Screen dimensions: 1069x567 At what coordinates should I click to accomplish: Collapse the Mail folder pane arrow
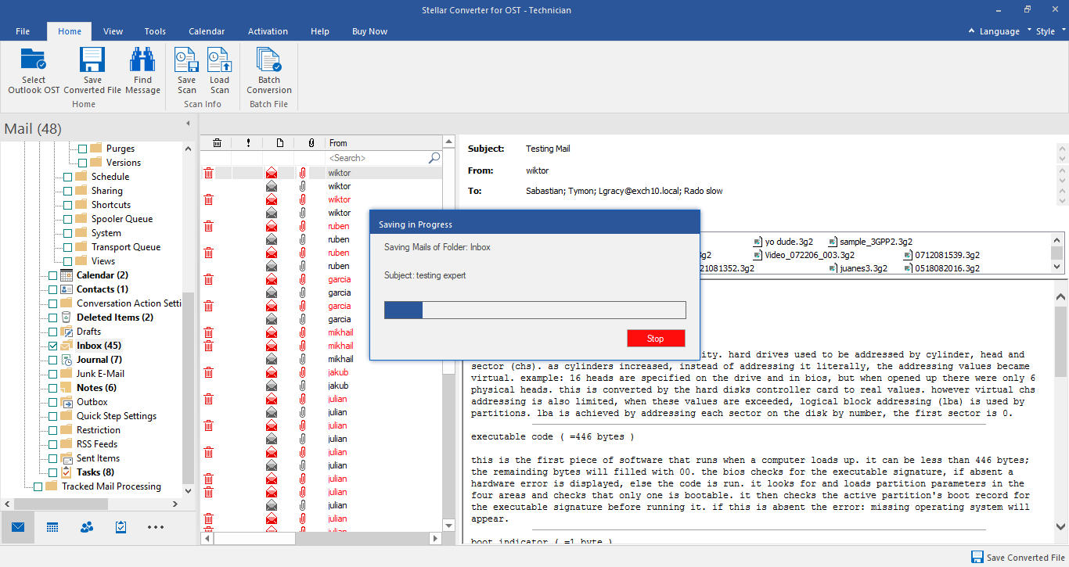(187, 124)
